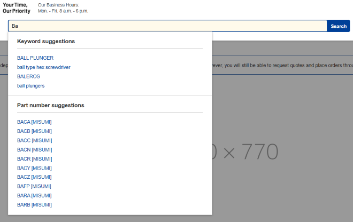Viewport: 353px width, 222px height.
Task: Open part number BACA [MISUMI]
Action: (34, 122)
